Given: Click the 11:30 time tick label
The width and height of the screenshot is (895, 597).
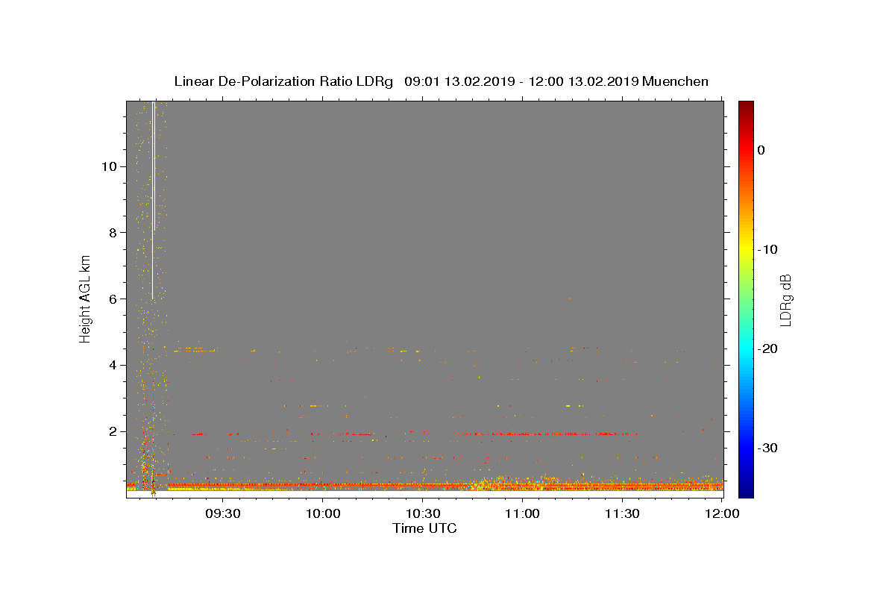Looking at the screenshot, I should pyautogui.click(x=622, y=513).
